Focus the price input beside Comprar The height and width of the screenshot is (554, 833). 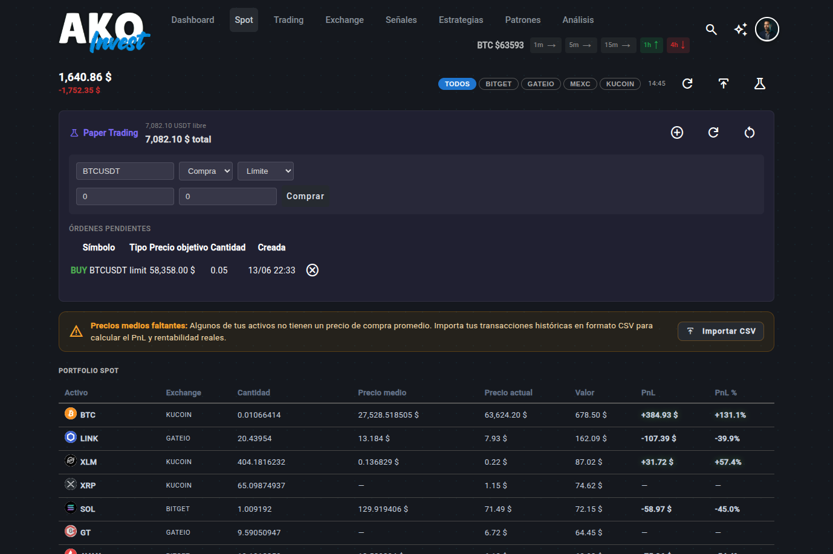[x=228, y=197]
